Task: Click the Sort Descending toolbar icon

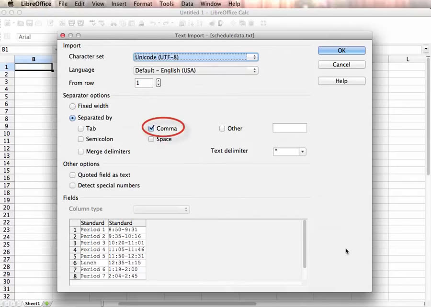Action: (200, 23)
